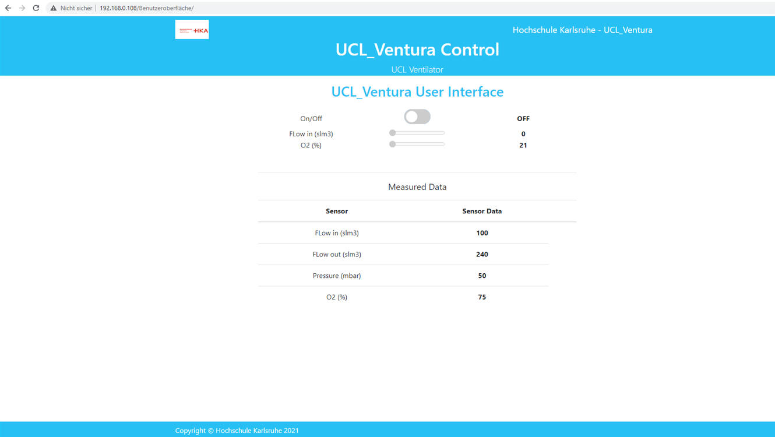Click the "Hochschule Karlsruhe - UCL_Ventura" header text

click(x=582, y=30)
